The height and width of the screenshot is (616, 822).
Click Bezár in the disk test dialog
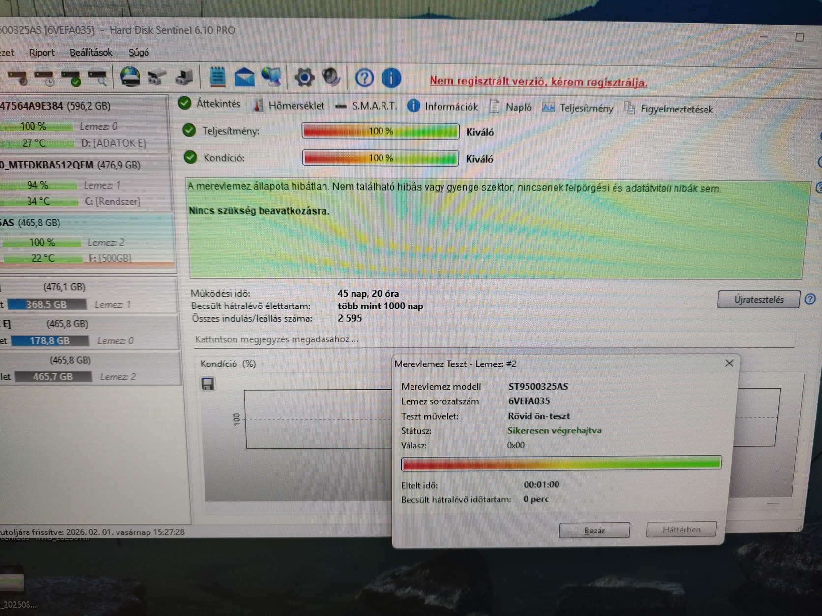click(x=594, y=531)
